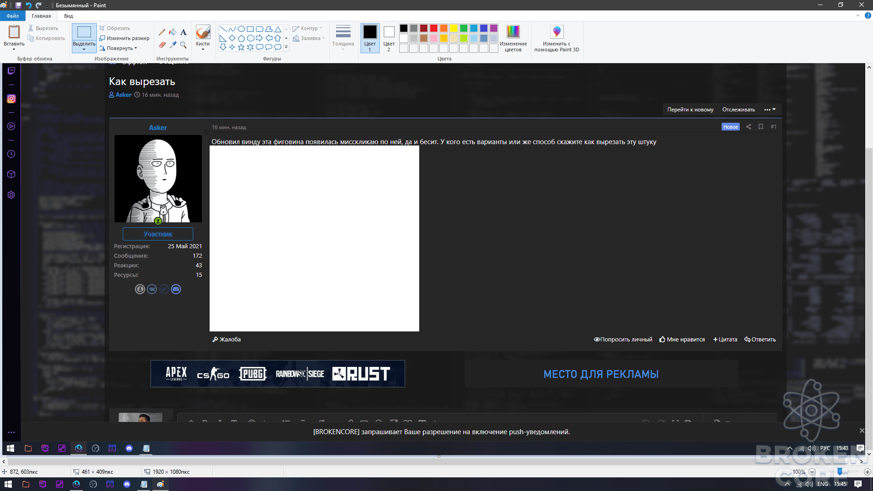The width and height of the screenshot is (873, 491).
Task: Click the Resize image button
Action: 125,38
